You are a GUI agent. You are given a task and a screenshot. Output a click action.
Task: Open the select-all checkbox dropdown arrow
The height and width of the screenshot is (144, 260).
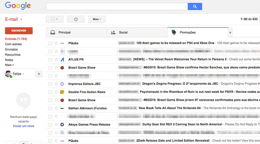click(57, 19)
